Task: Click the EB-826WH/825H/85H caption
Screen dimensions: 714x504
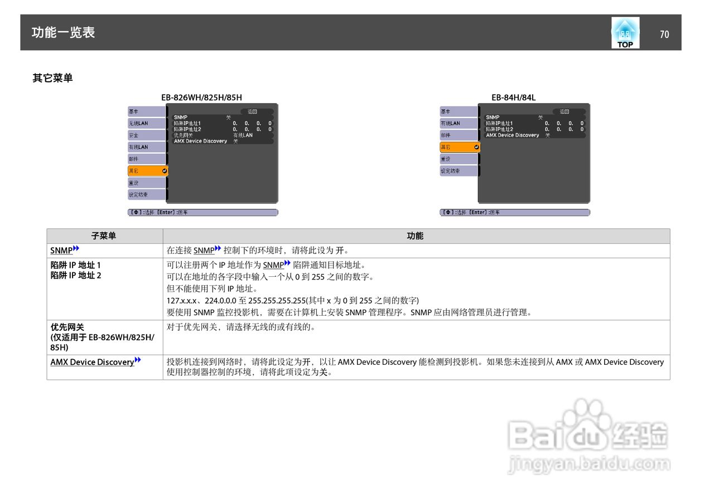Action: click(x=202, y=97)
